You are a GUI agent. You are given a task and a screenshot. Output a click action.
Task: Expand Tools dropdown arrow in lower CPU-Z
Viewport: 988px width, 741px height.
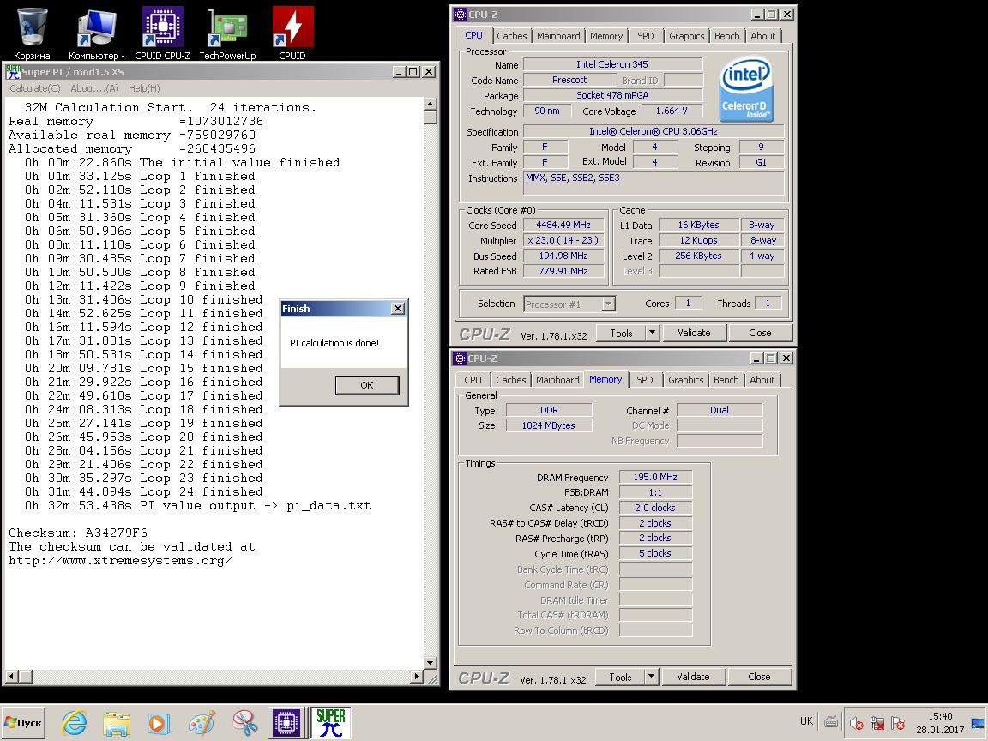[x=652, y=677]
